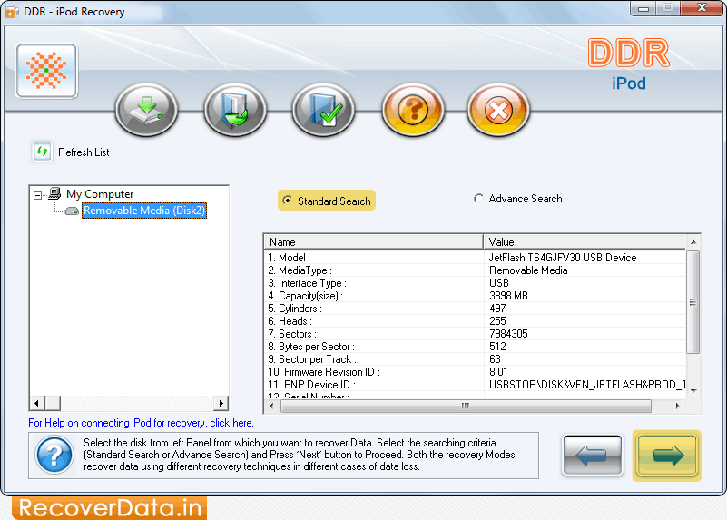The width and height of the screenshot is (727, 520).
Task: Click the book with green arrow icon
Action: [235, 110]
